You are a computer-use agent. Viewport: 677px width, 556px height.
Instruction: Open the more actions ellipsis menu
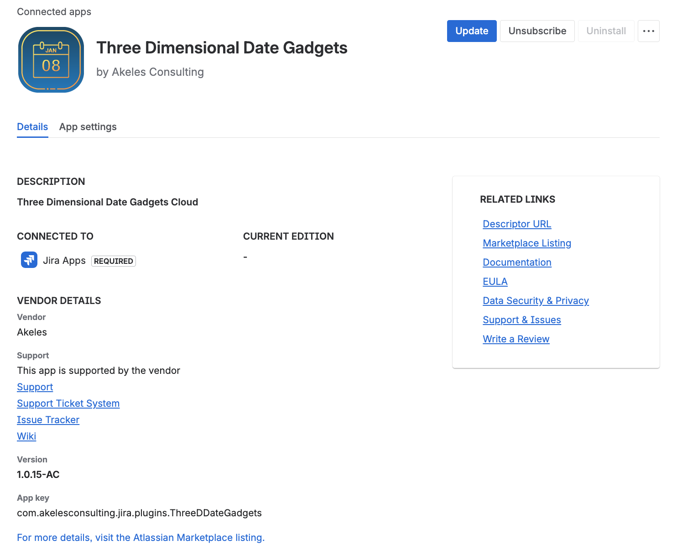648,31
